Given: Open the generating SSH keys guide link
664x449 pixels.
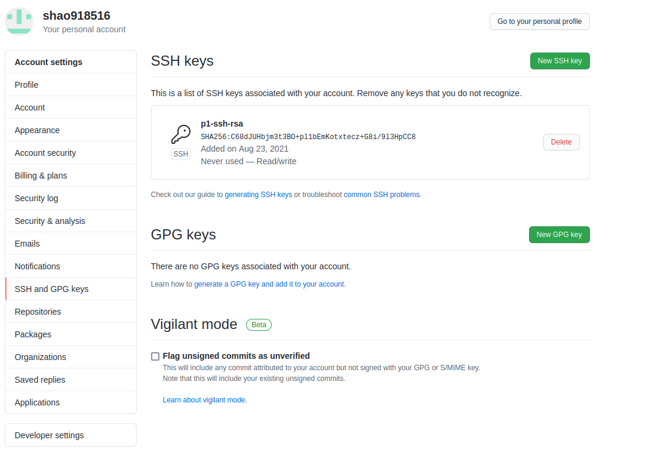Looking at the screenshot, I should [259, 195].
